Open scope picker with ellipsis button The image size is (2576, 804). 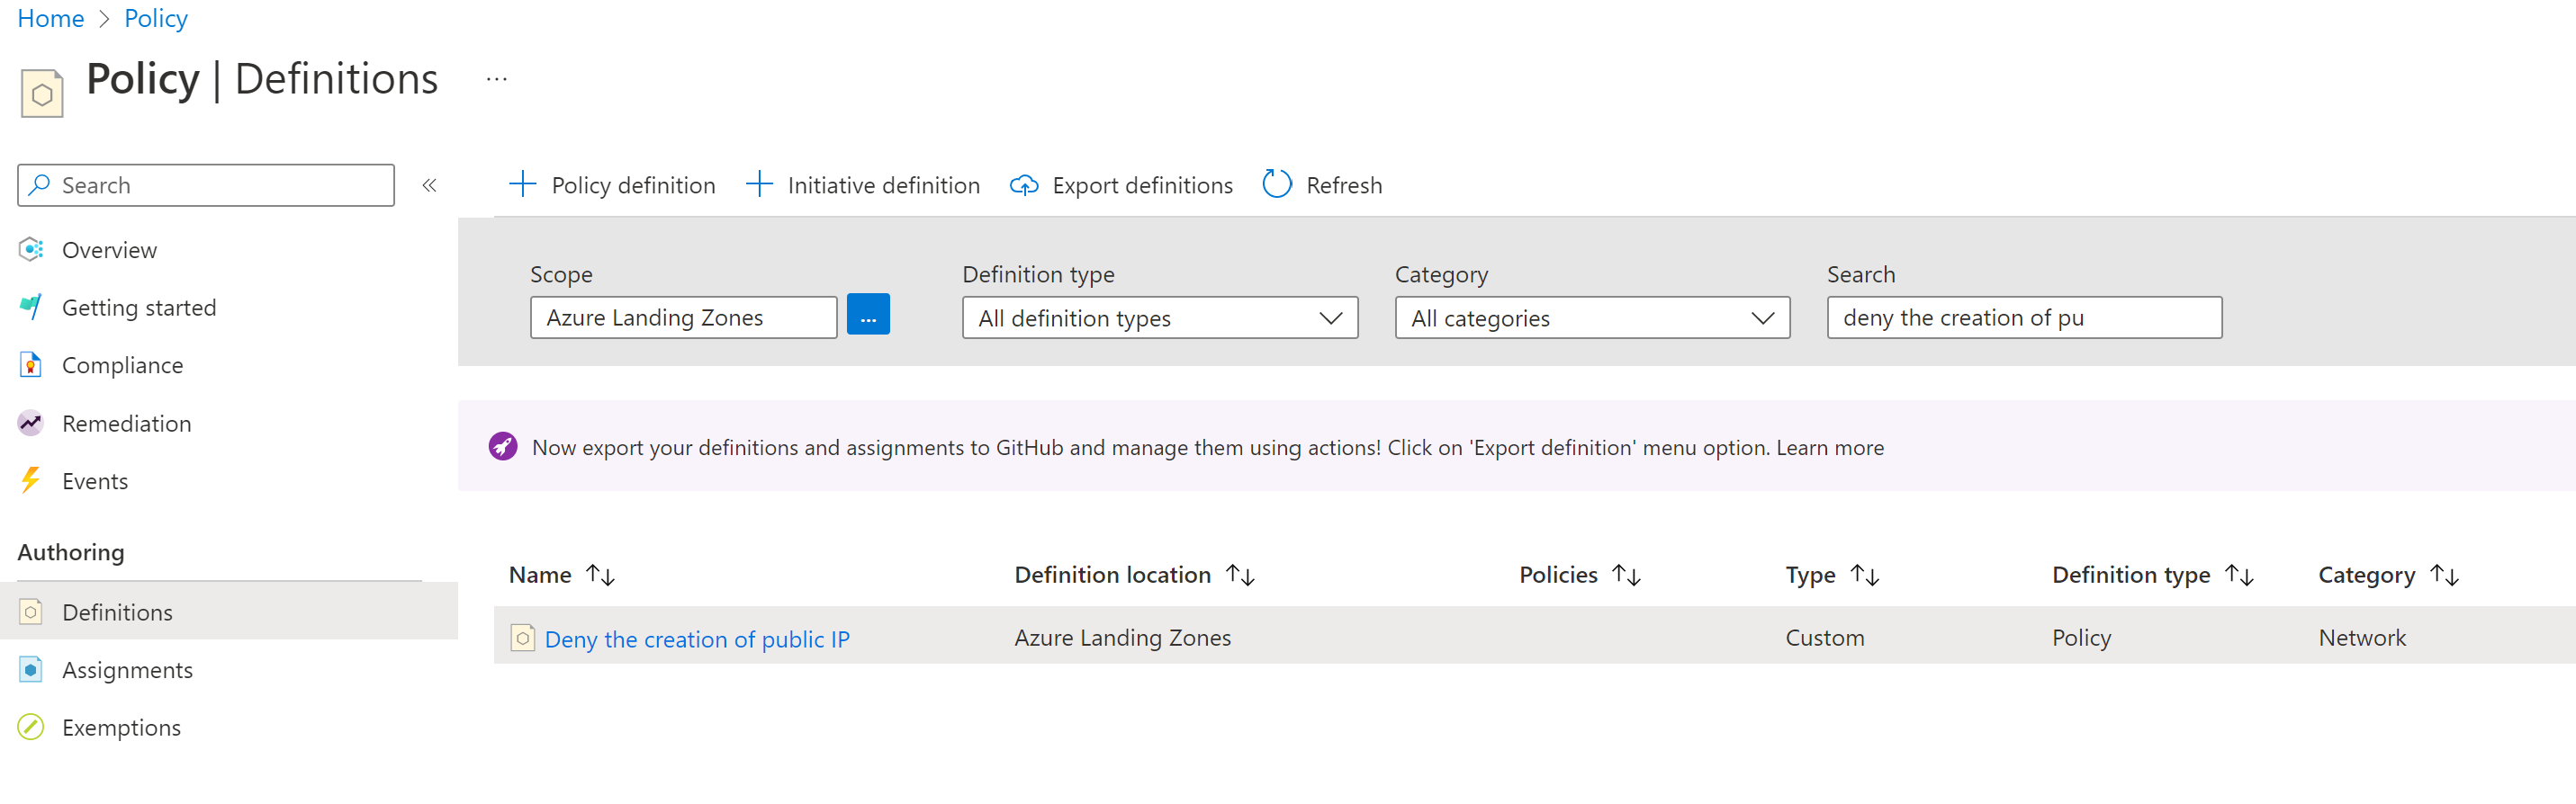[x=867, y=316]
